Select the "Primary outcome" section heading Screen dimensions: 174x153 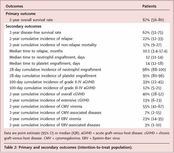click(21, 14)
